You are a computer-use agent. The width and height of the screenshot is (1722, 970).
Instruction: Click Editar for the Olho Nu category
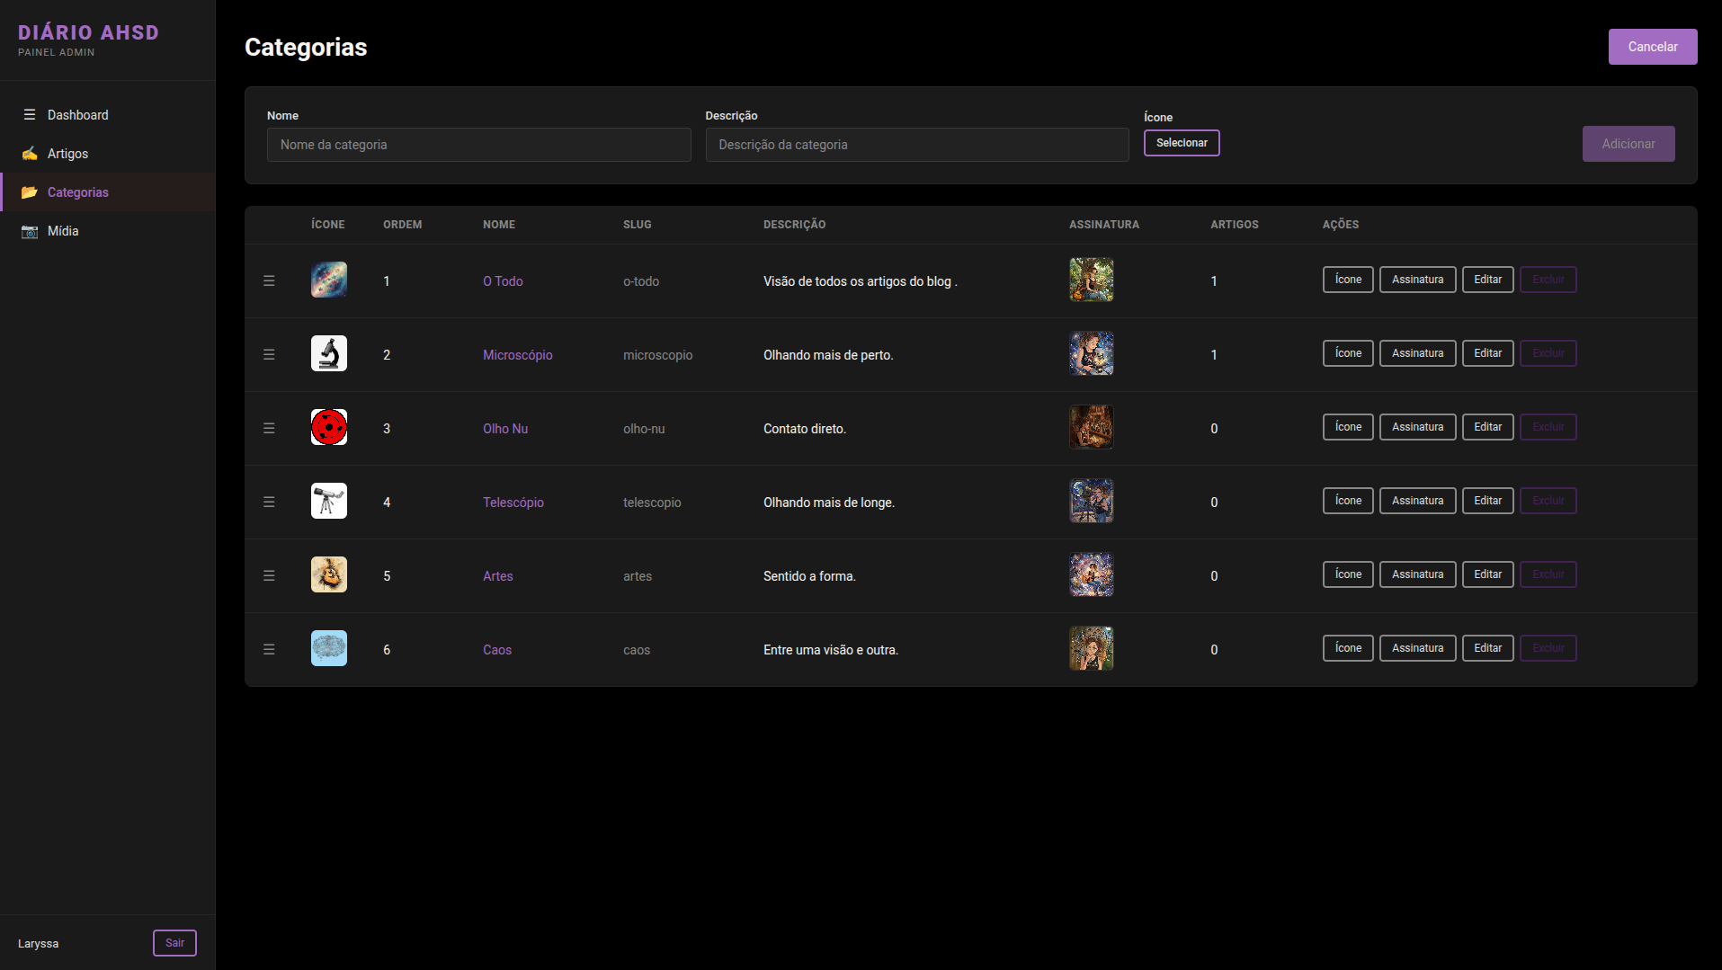tap(1487, 427)
